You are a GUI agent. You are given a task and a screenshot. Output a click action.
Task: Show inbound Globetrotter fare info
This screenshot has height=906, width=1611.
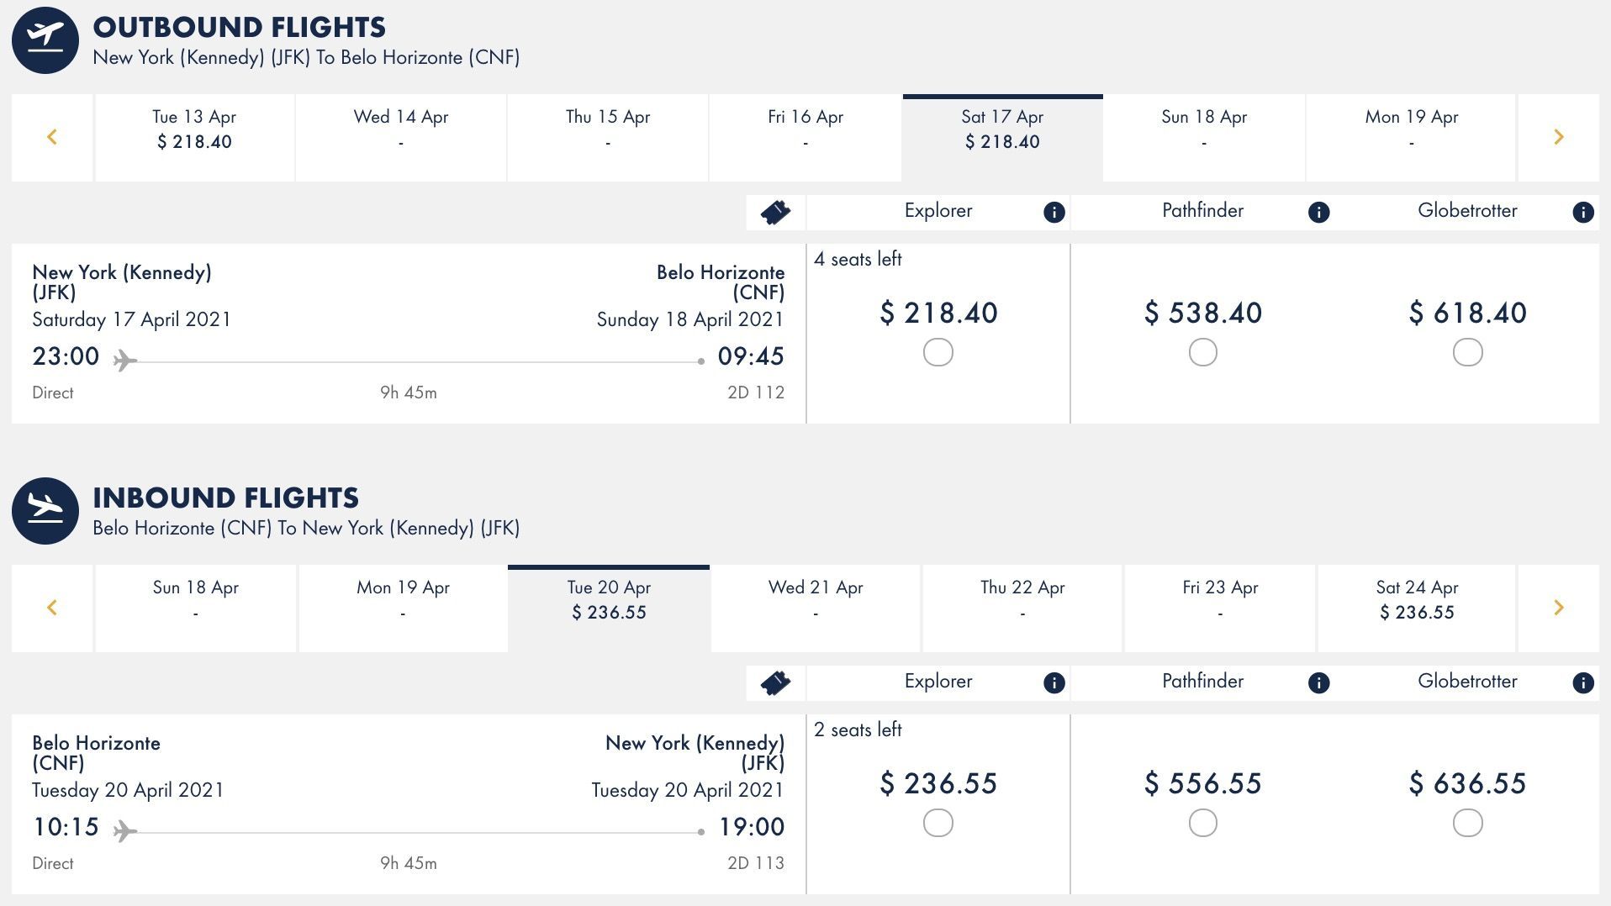pyautogui.click(x=1582, y=683)
